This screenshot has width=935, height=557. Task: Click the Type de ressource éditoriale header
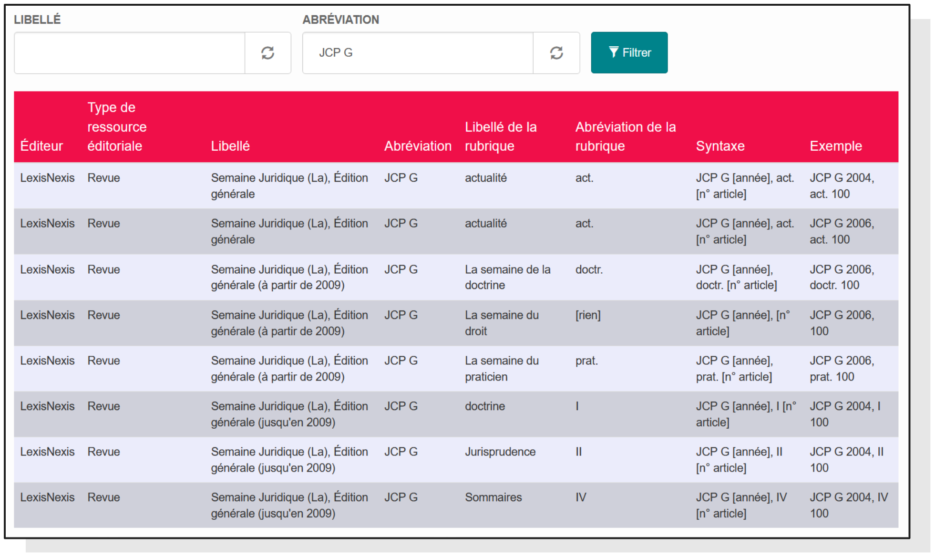116,127
